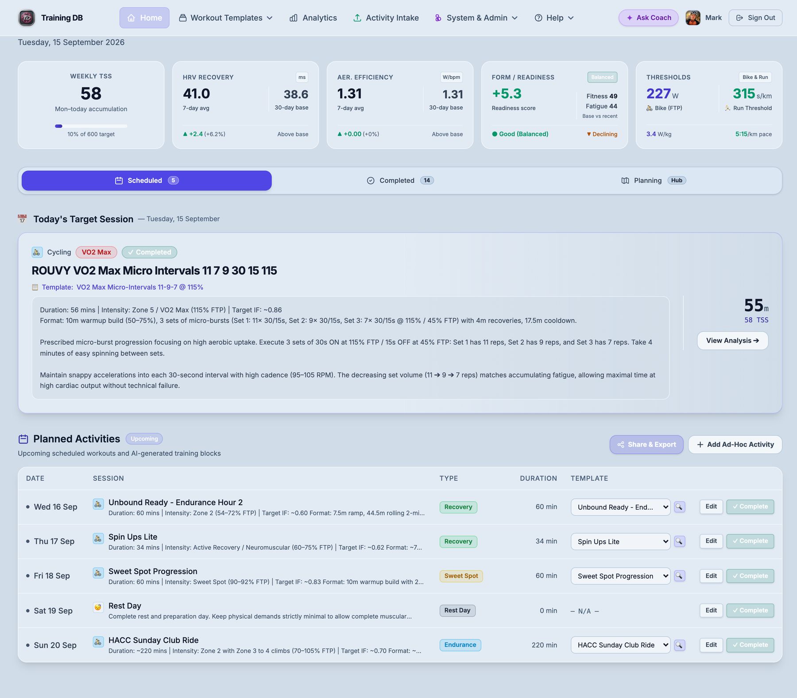Click the Training DB logo icon

pyautogui.click(x=27, y=18)
